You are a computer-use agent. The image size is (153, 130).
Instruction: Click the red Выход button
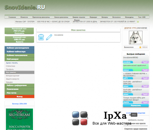point(19,97)
